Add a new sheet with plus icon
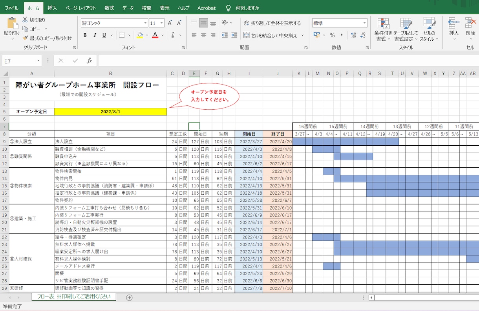The height and width of the screenshot is (311, 479). click(x=129, y=298)
